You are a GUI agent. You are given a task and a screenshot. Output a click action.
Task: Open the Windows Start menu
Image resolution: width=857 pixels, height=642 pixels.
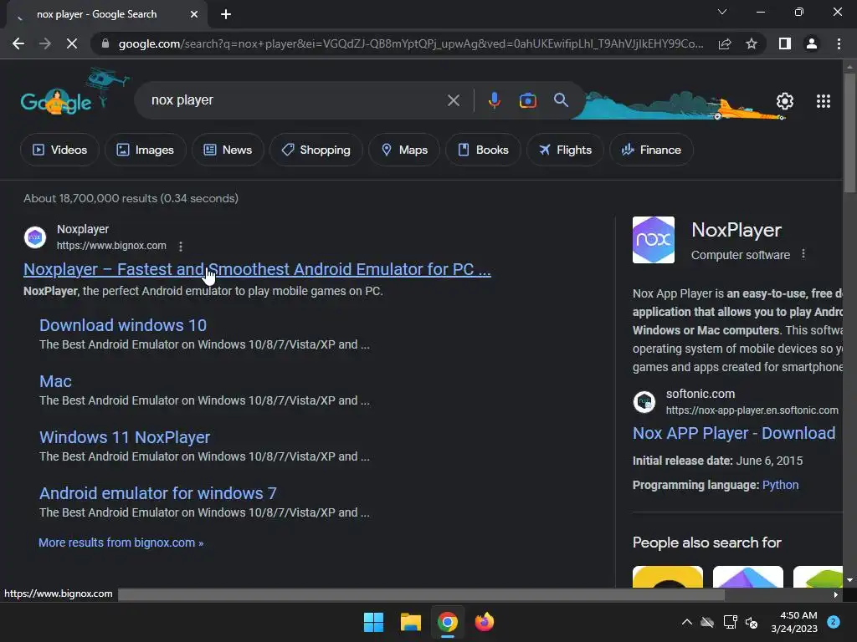click(374, 622)
